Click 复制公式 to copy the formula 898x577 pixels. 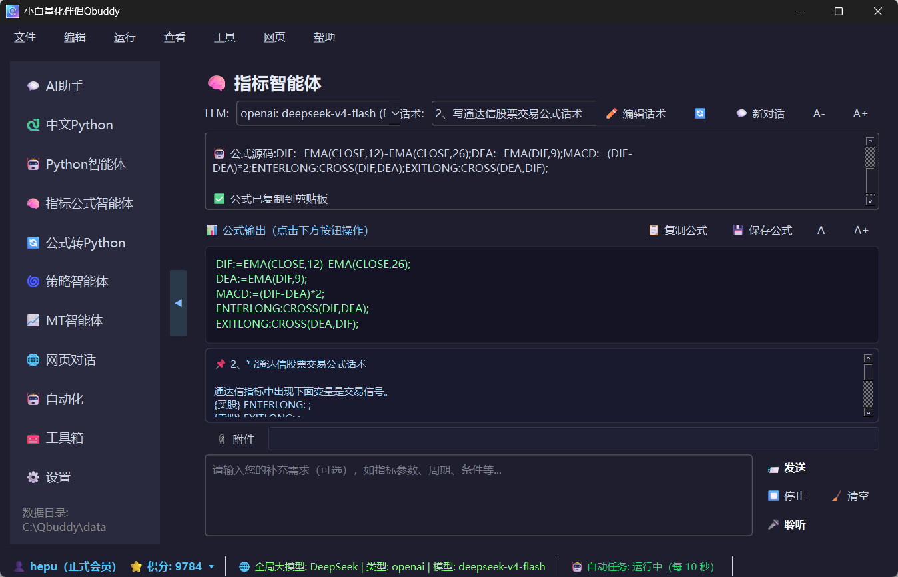click(x=677, y=231)
